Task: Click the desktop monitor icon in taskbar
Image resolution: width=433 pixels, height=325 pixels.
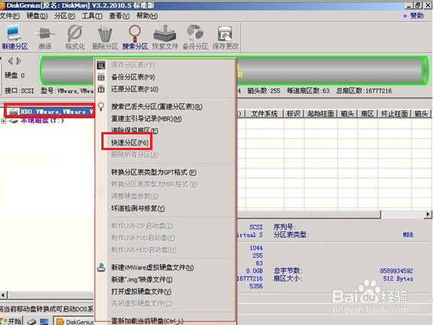Action: (x=44, y=321)
